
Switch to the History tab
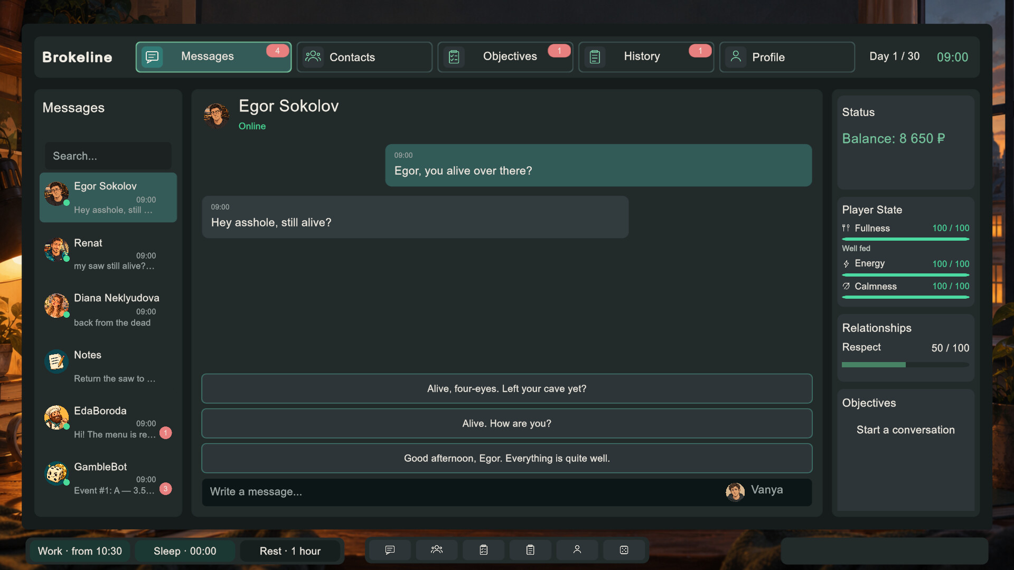point(646,57)
